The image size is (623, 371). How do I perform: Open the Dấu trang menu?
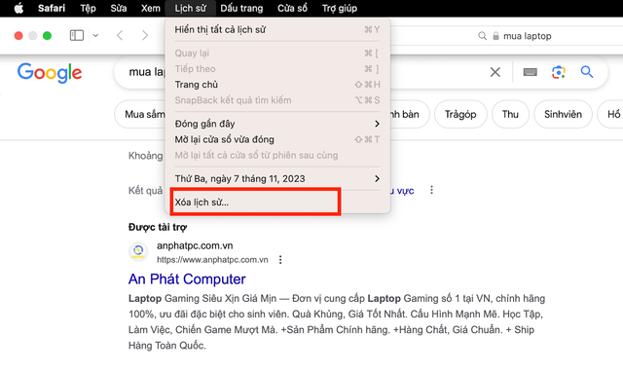[x=241, y=8]
